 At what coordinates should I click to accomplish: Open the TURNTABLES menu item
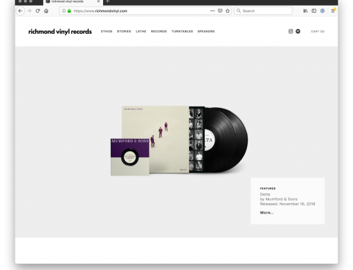(x=182, y=31)
